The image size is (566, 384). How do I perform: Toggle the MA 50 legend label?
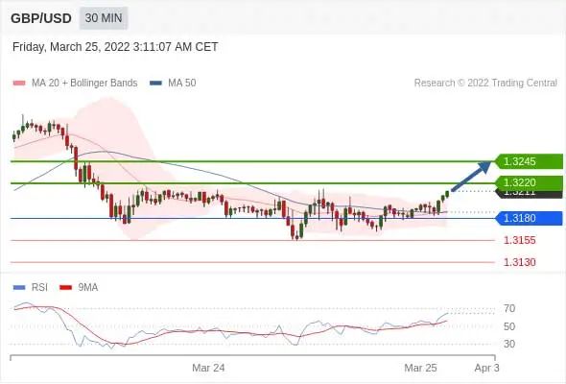click(182, 84)
